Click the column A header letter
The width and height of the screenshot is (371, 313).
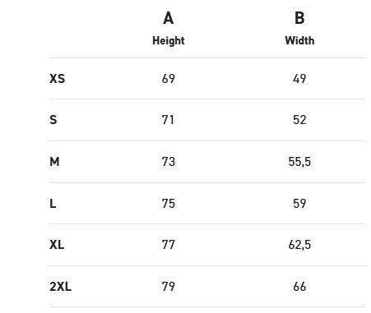[169, 18]
